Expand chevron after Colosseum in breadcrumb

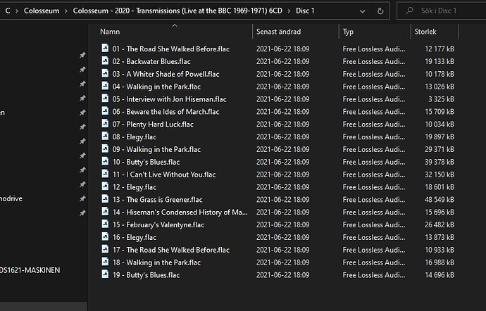(x=66, y=11)
